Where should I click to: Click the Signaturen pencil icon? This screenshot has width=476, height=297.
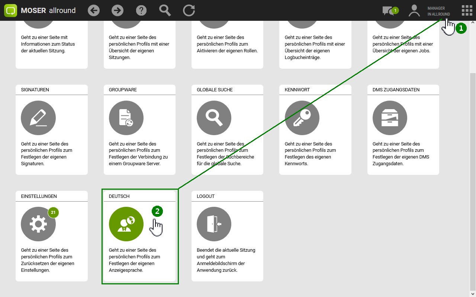(38, 118)
